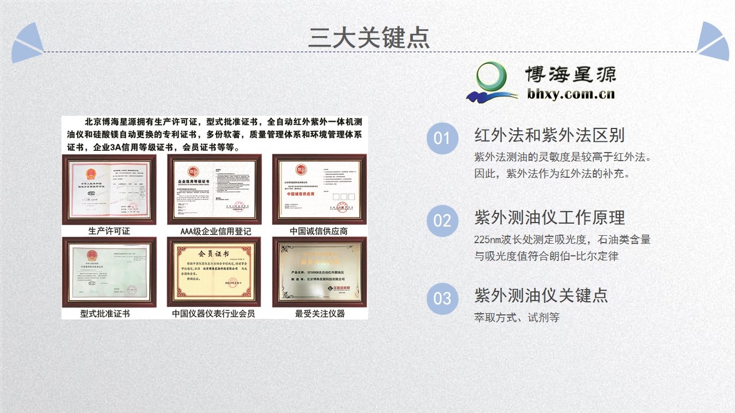Select the 三大关键点 slide title
The width and height of the screenshot is (735, 413).
tap(368, 38)
